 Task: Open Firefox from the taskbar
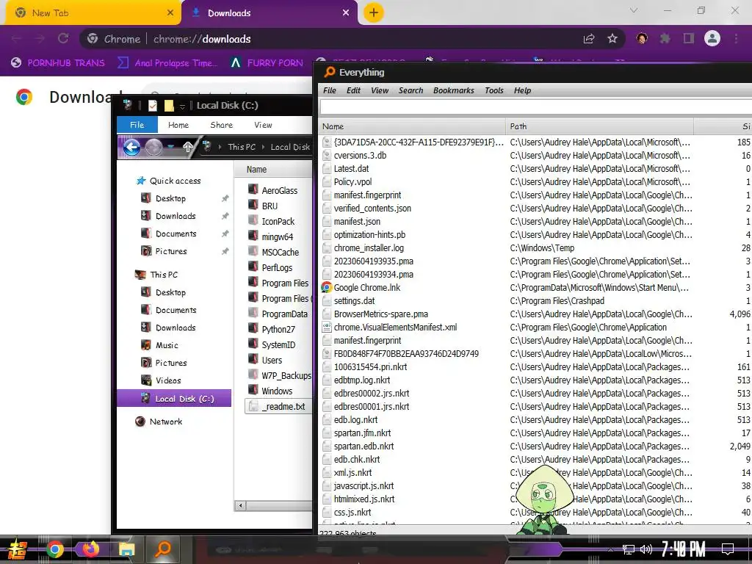tap(90, 549)
